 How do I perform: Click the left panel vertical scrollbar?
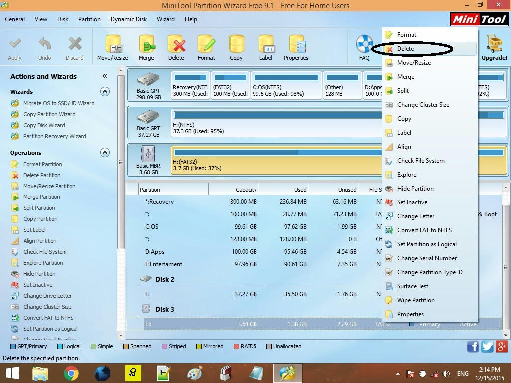click(x=121, y=162)
